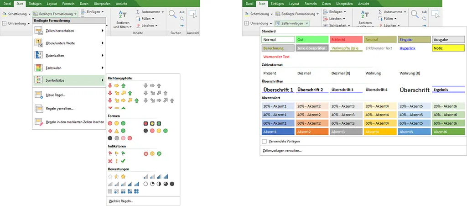Choose the cross, exclamation, checkmark indicator set
Screen dimensions: 467x206
116,161
